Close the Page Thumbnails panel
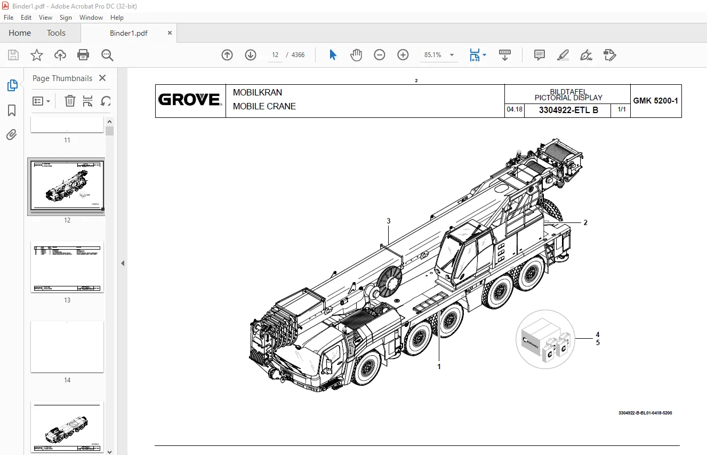 [102, 78]
